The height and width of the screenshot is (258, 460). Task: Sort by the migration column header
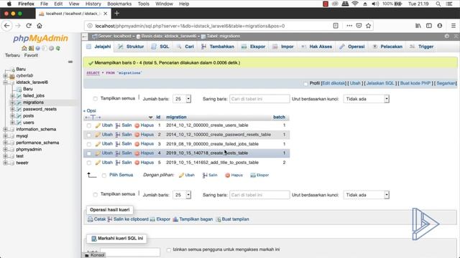tap(176, 117)
